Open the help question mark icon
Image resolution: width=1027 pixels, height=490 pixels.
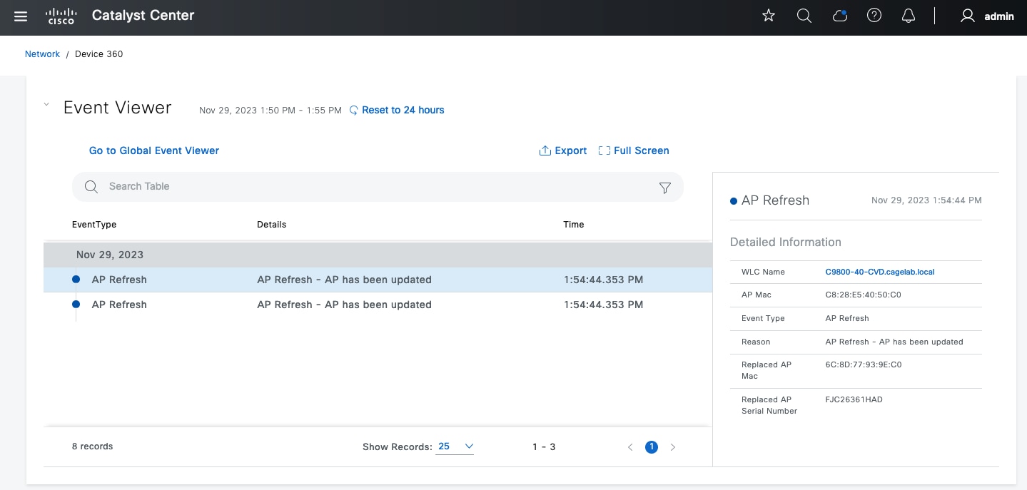click(x=874, y=16)
